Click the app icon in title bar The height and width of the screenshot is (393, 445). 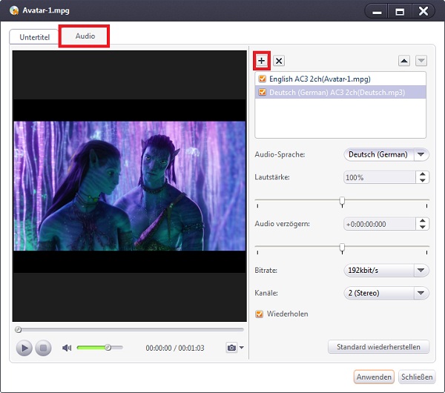click(x=13, y=10)
